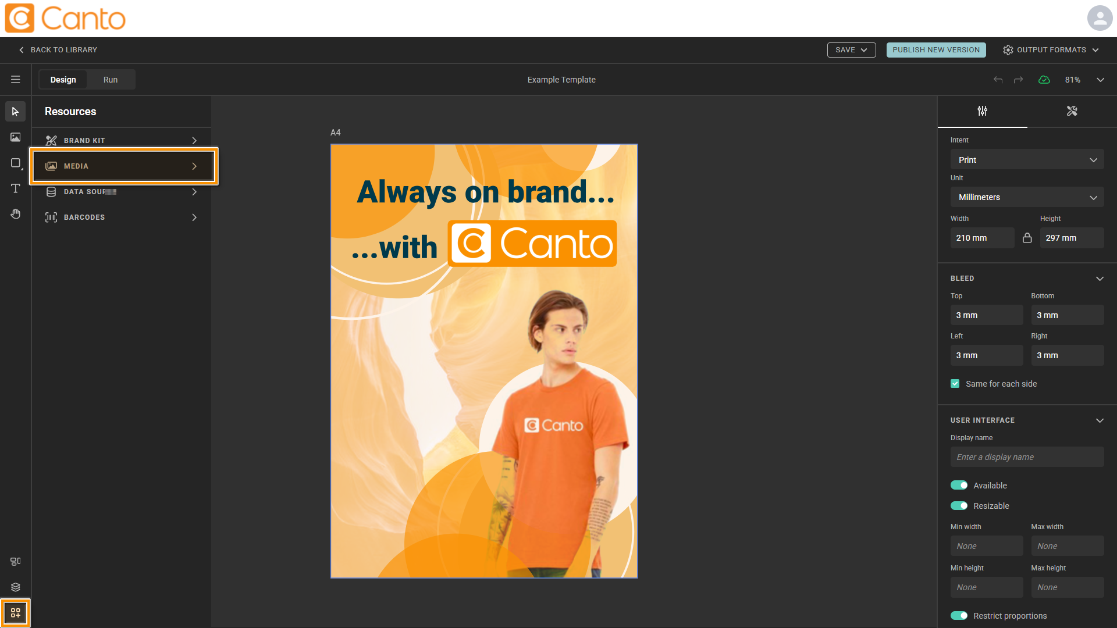1117x628 pixels.
Task: Click the Data Source database icon
Action: [x=51, y=192]
